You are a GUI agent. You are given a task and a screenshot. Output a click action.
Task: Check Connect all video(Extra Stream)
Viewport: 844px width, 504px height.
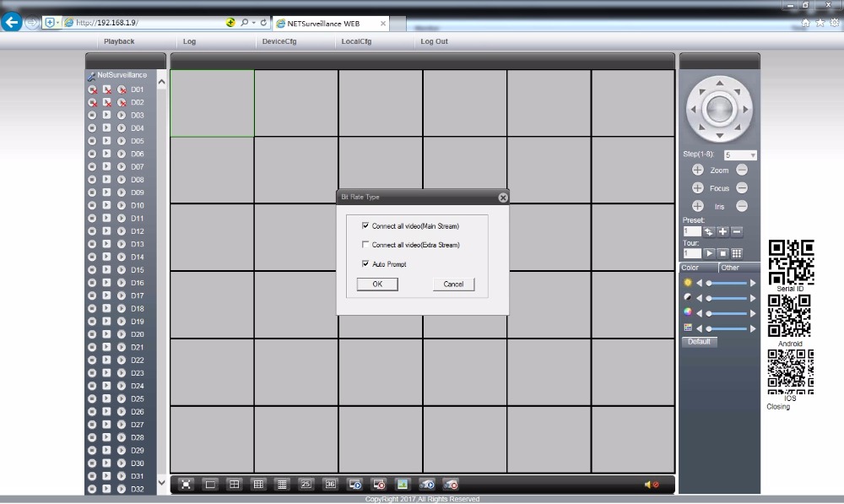tap(365, 245)
